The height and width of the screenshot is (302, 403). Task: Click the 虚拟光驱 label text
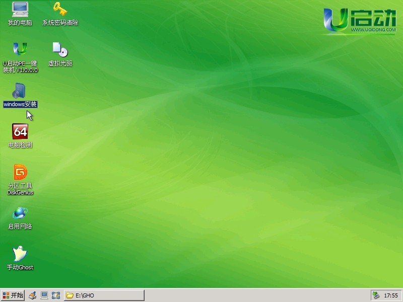(60, 63)
